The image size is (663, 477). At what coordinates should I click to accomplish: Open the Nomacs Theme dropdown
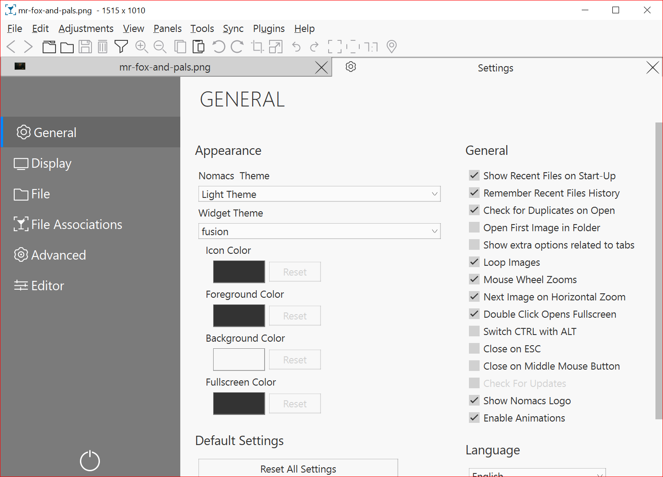coord(319,194)
